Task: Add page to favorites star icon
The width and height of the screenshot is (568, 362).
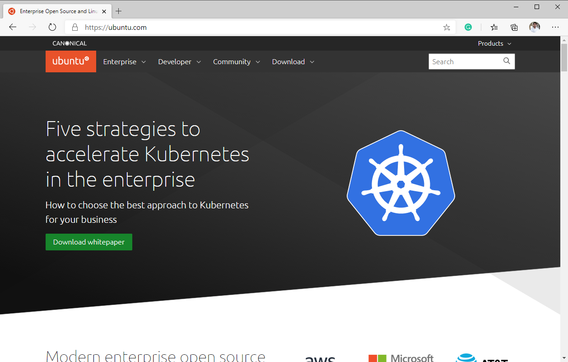Action: coord(447,27)
